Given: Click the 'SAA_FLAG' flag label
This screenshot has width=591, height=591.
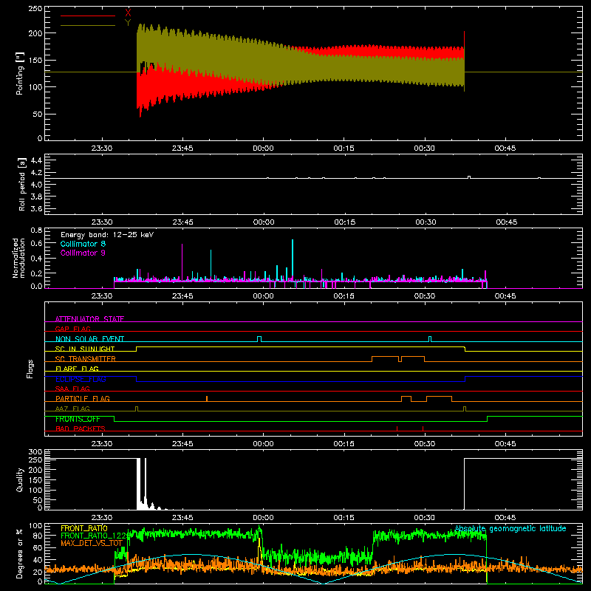Looking at the screenshot, I should coord(72,389).
